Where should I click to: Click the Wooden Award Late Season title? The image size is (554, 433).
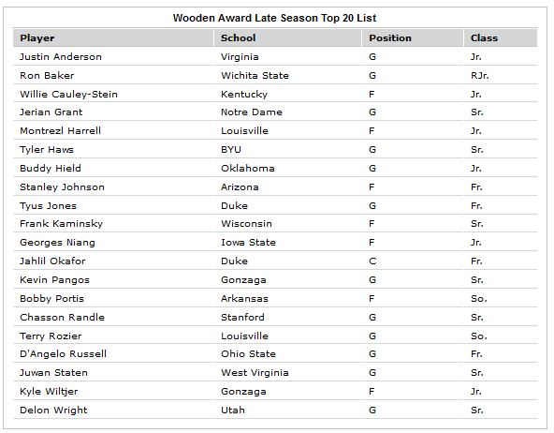274,18
